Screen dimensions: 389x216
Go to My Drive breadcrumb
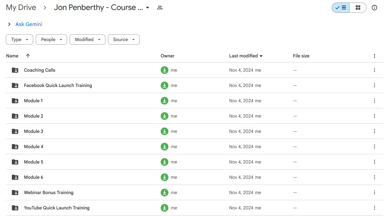21,8
